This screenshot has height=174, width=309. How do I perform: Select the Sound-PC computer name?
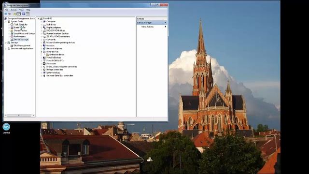point(47,18)
